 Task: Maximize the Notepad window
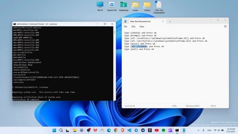click(218, 20)
